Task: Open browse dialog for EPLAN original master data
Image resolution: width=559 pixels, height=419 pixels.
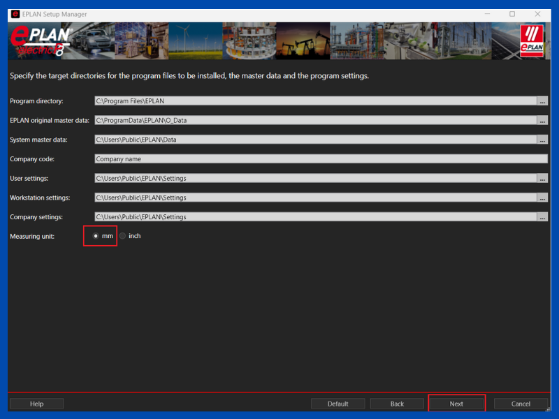Action: (542, 120)
